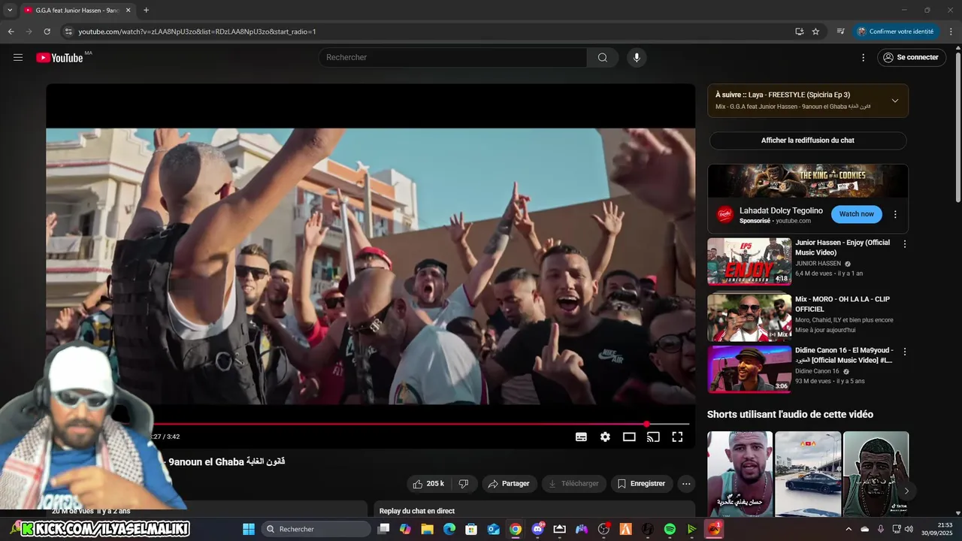This screenshot has width=962, height=541.
Task: Open Microsoft Store from the taskbar
Action: pyautogui.click(x=471, y=529)
